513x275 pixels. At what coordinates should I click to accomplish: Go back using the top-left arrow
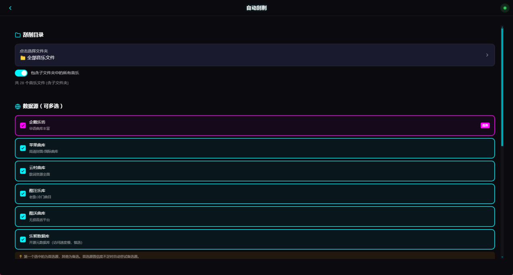coord(10,8)
